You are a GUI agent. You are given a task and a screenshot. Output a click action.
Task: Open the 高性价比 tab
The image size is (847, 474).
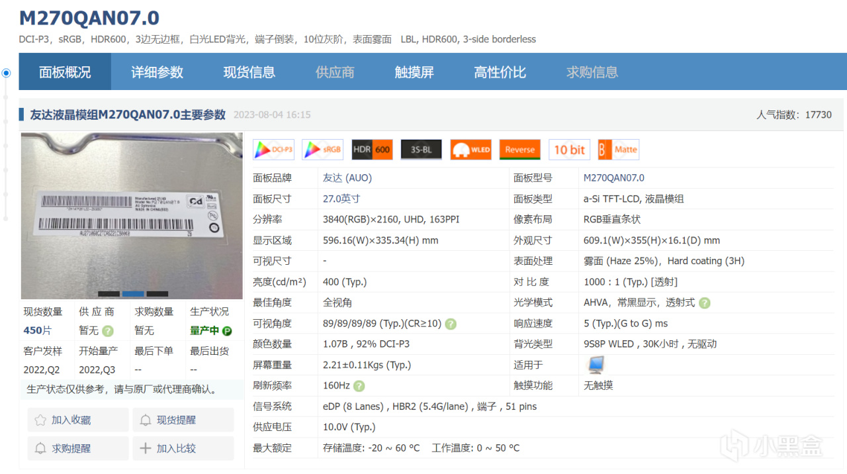point(500,72)
